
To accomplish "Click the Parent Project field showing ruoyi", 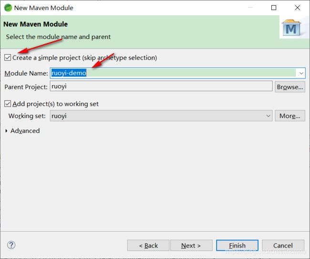I will (161, 87).
